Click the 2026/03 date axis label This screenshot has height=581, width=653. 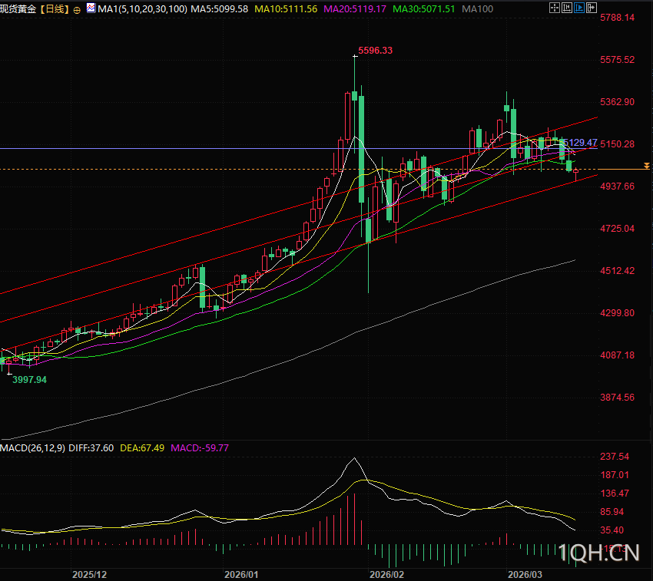click(x=525, y=575)
